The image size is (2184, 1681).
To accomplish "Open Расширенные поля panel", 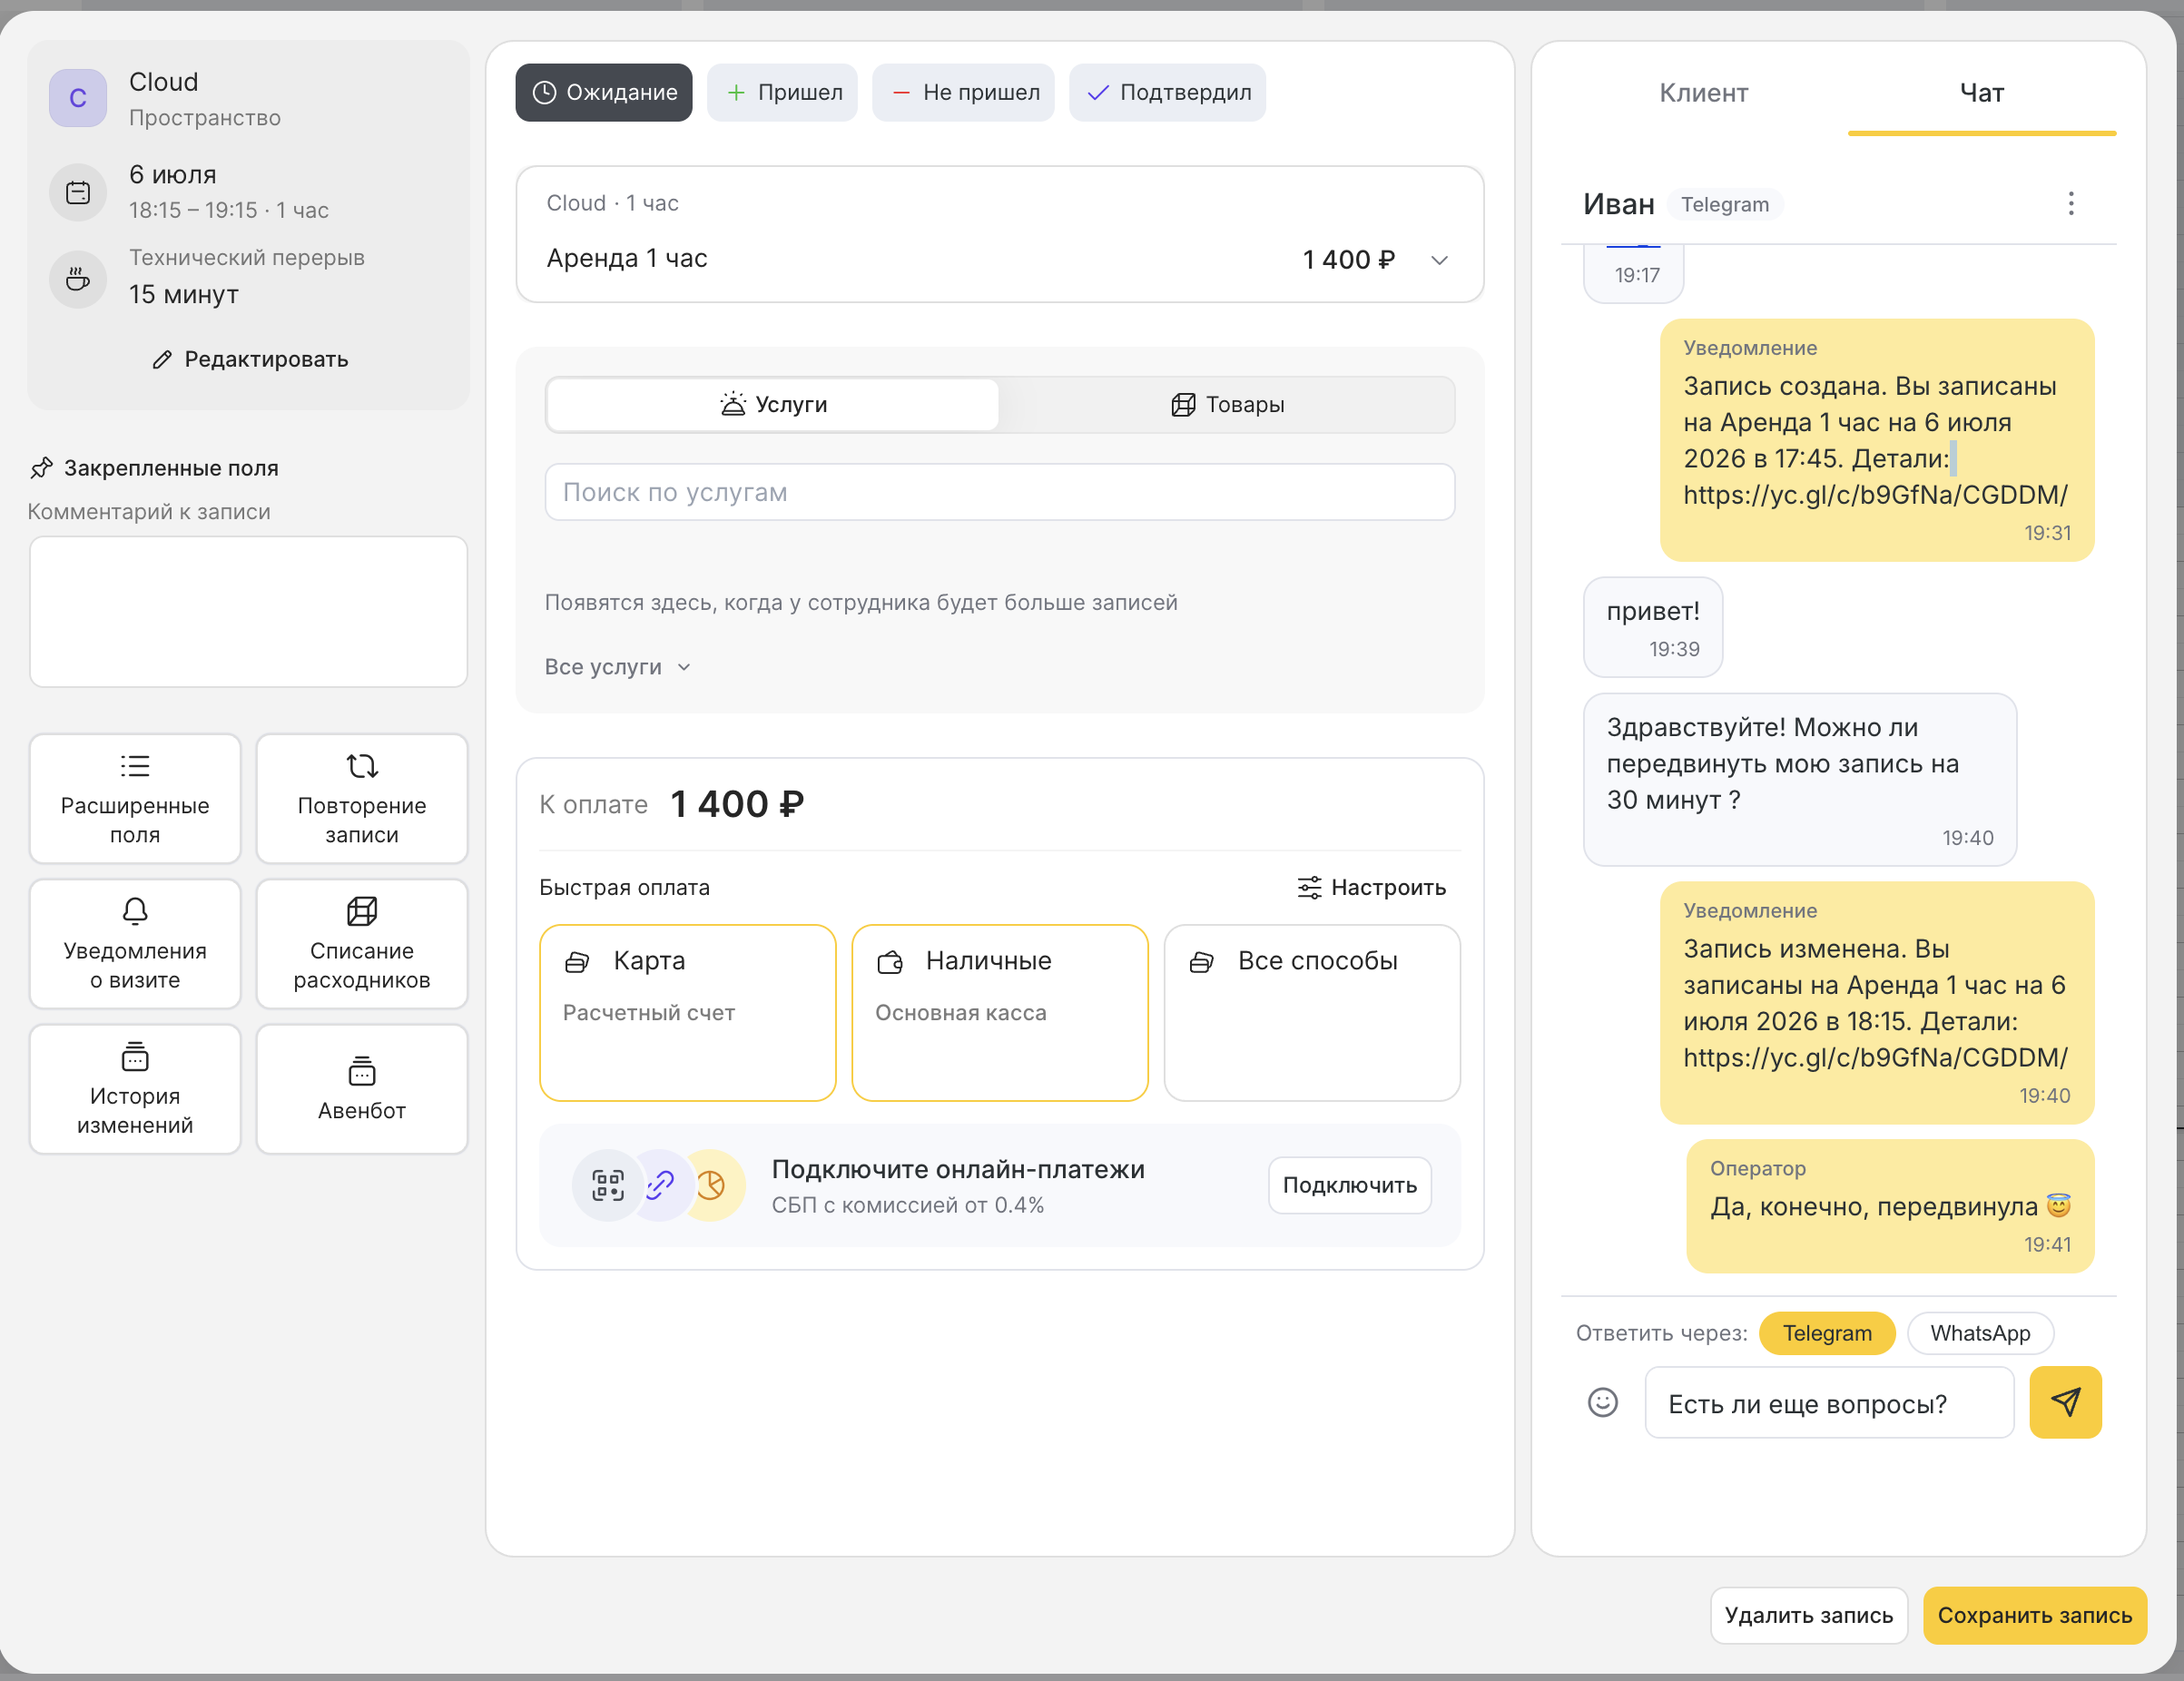I will coord(135,798).
